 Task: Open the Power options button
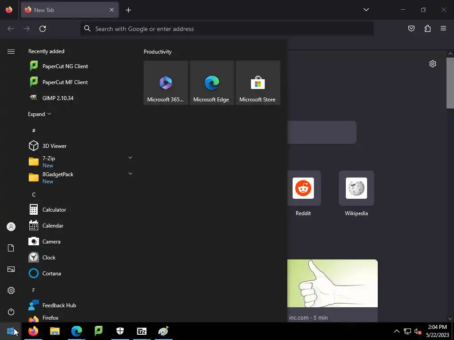point(11,312)
